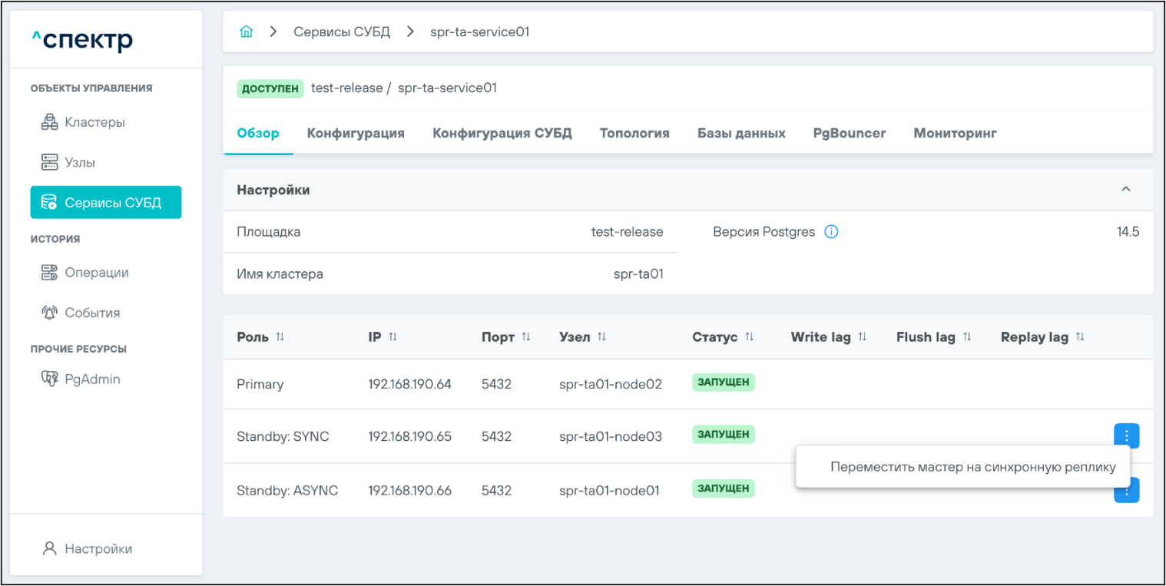Select Переместить мастер на синхронную реплику

click(x=972, y=467)
